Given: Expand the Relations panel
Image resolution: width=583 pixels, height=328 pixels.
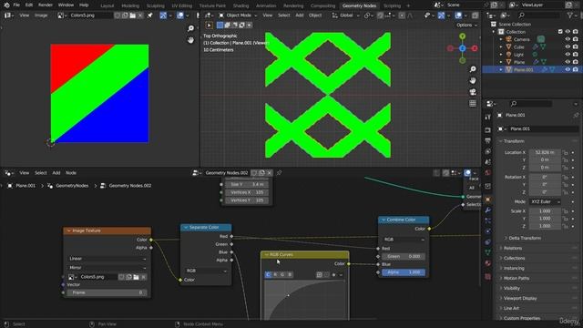Looking at the screenshot, I should pyautogui.click(x=513, y=248).
